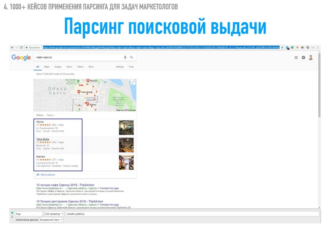Switch to the Maps tab
This screenshot has width=330, height=226.
point(47,67)
